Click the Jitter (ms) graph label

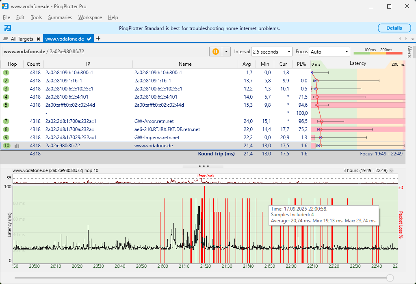[x=206, y=176]
